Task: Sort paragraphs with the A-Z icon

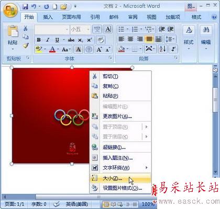Action: 163,49
